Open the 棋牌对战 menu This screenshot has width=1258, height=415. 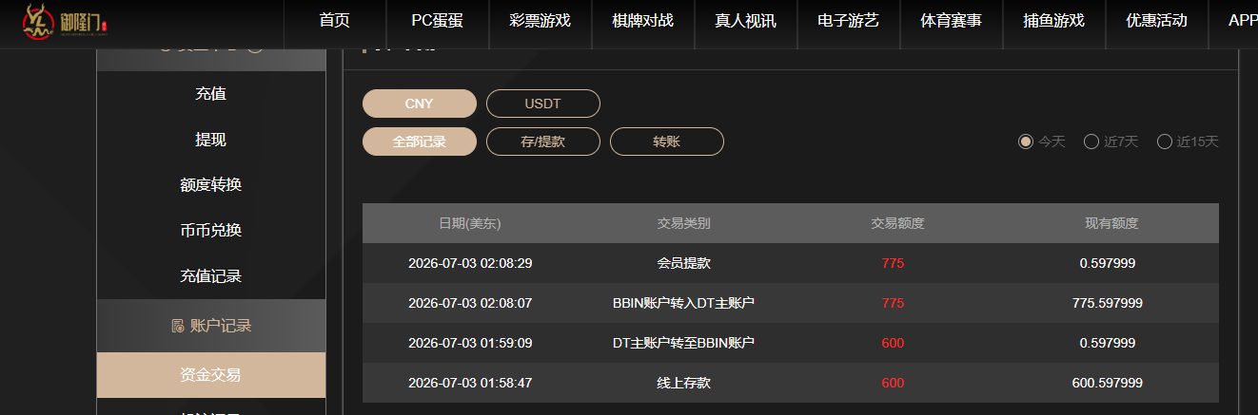pyautogui.click(x=643, y=21)
